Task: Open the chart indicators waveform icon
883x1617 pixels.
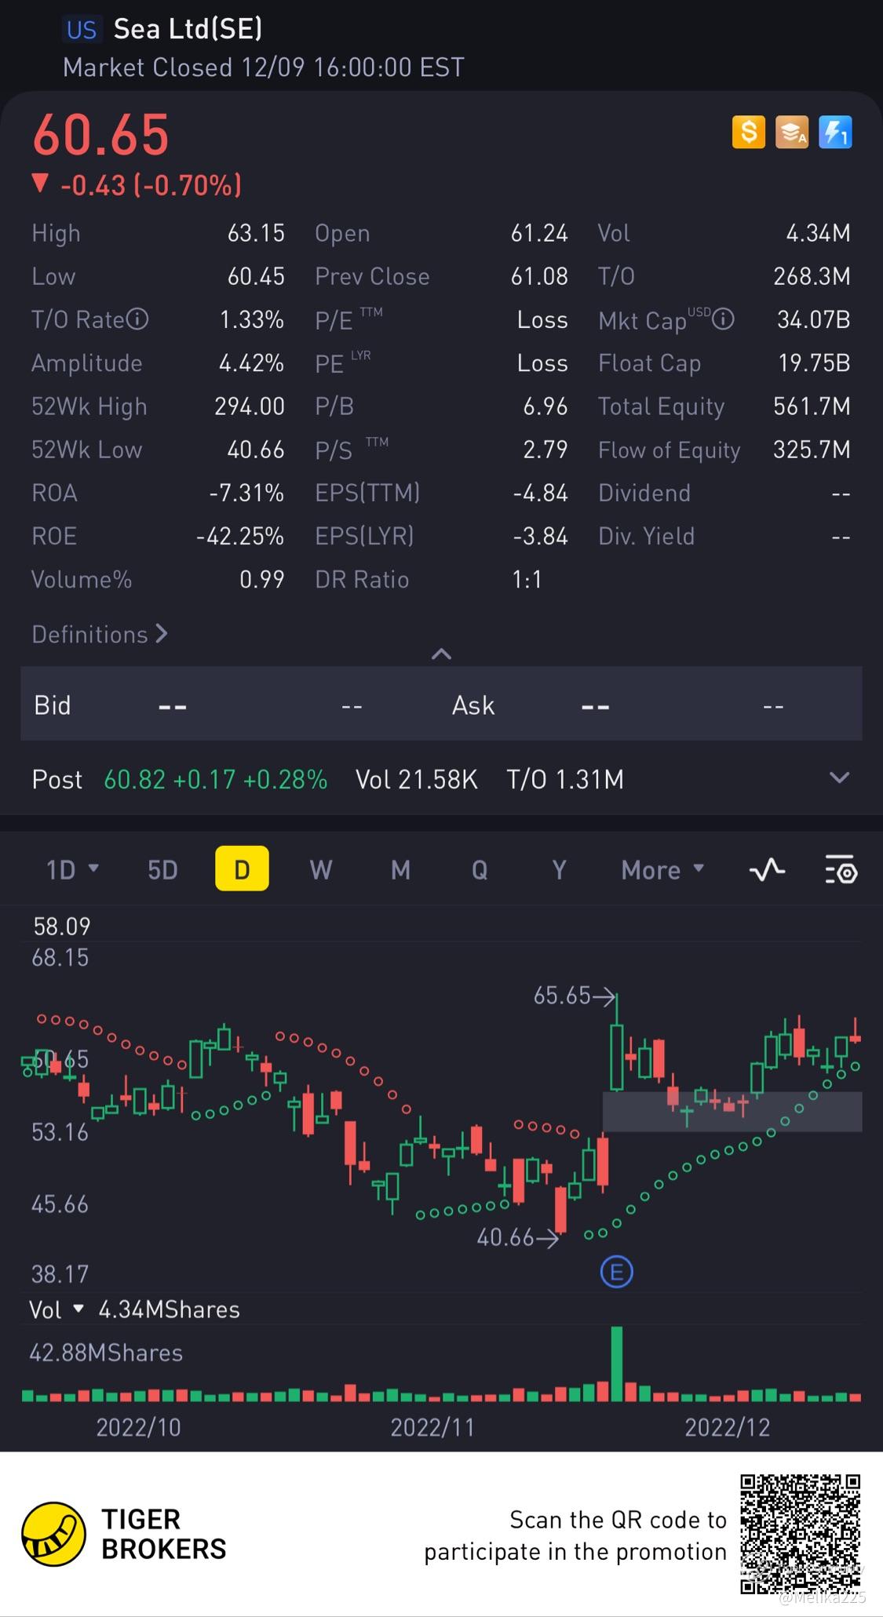Action: (767, 869)
